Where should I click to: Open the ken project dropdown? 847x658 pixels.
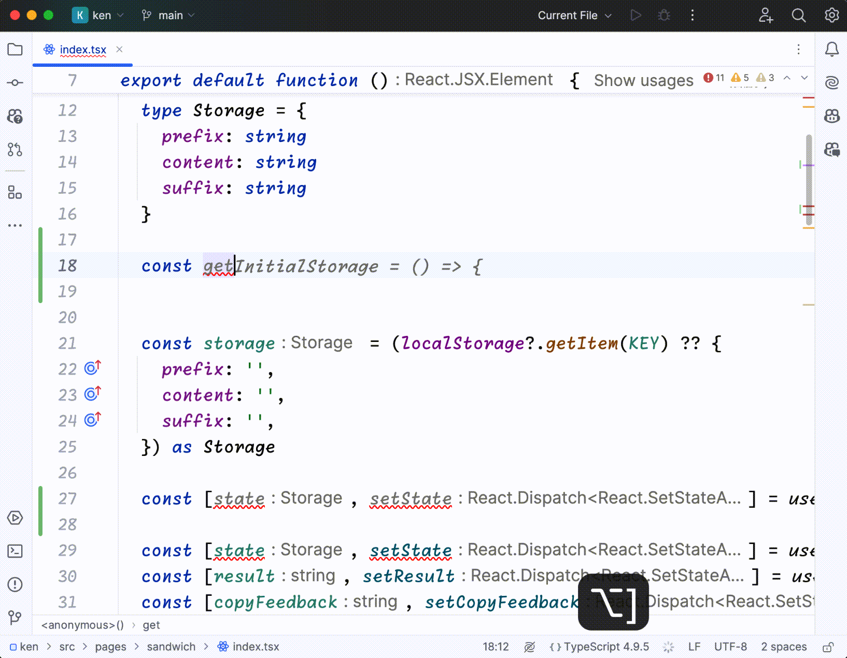98,15
